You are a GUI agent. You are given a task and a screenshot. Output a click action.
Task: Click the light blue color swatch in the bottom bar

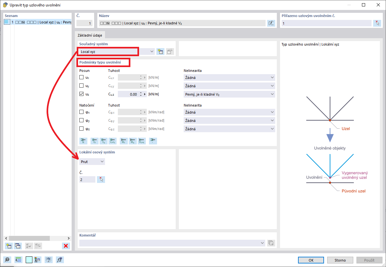29,260
